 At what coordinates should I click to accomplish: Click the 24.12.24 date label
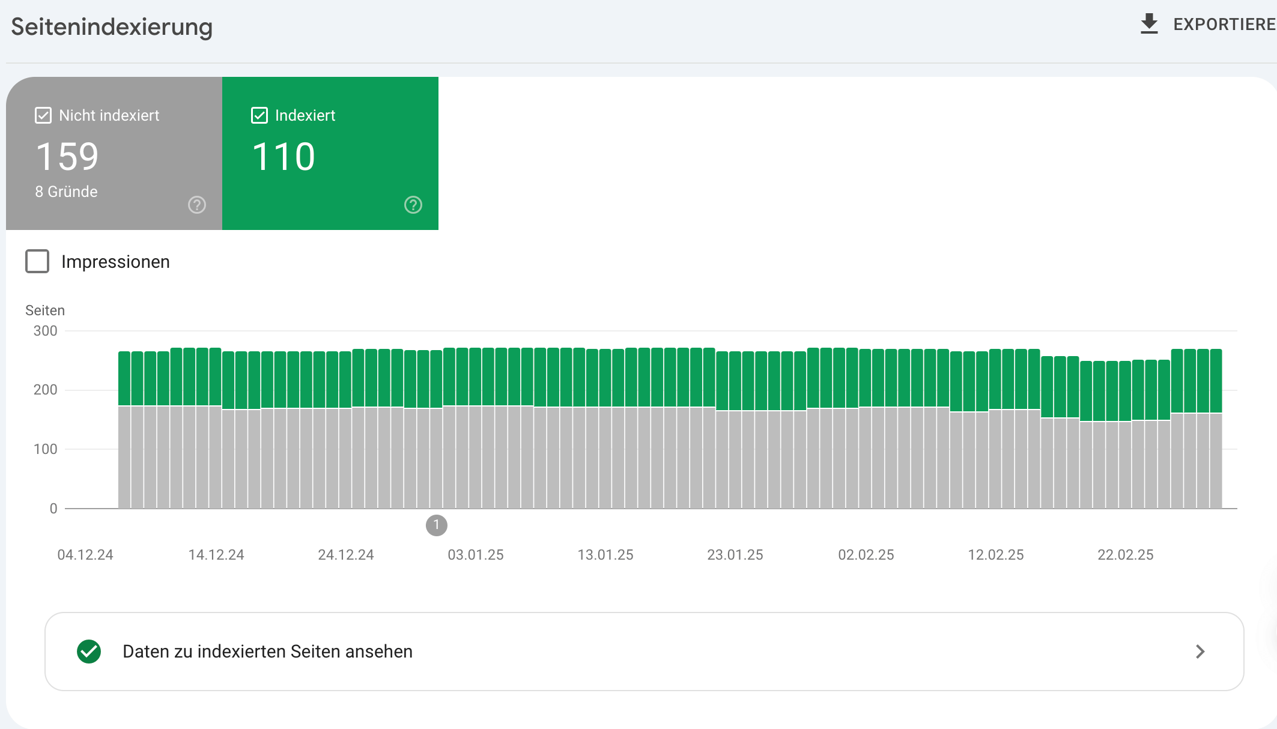pos(346,555)
